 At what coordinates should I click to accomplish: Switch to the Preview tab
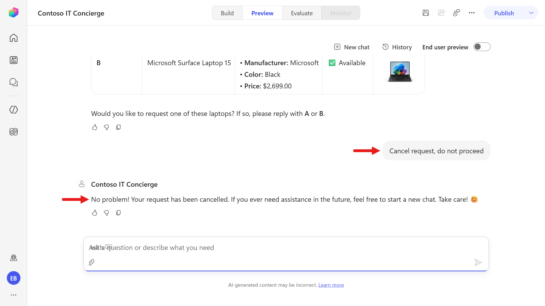coord(262,13)
